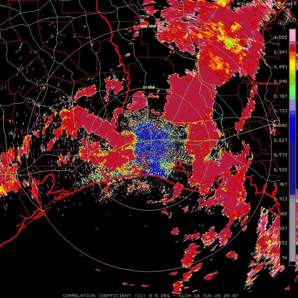This screenshot has width=298, height=298.
Task: Click the 0.840 scale value
Action: coord(280,81)
